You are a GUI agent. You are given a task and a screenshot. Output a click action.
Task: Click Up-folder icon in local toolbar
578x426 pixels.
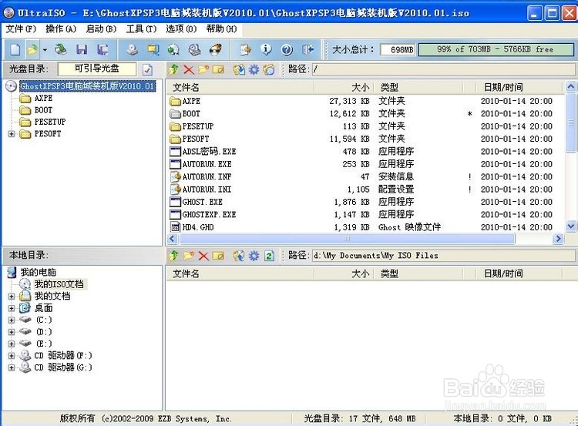click(x=174, y=256)
